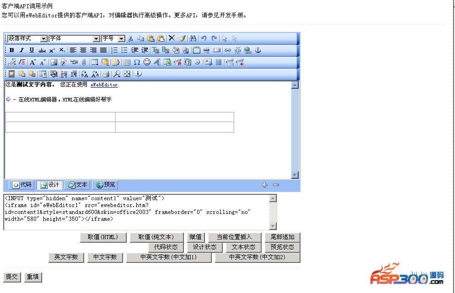Click the 代码状态 button

pyautogui.click(x=166, y=247)
